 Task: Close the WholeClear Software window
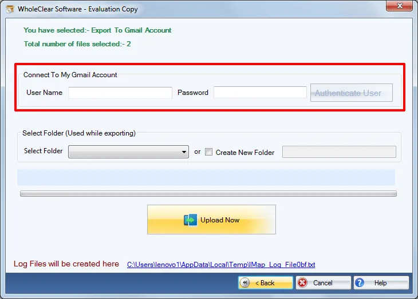[x=399, y=6]
